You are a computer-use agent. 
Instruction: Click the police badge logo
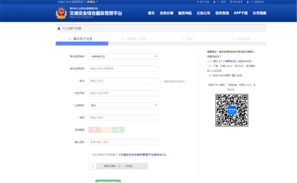point(61,13)
